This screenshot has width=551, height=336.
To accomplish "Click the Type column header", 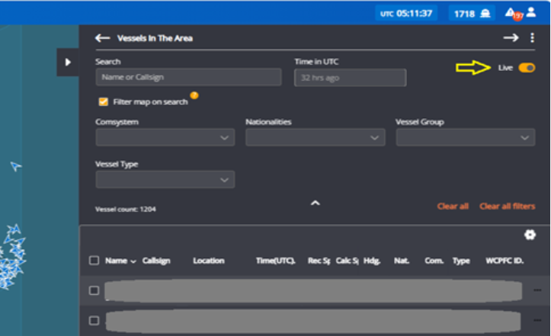I will tap(461, 261).
